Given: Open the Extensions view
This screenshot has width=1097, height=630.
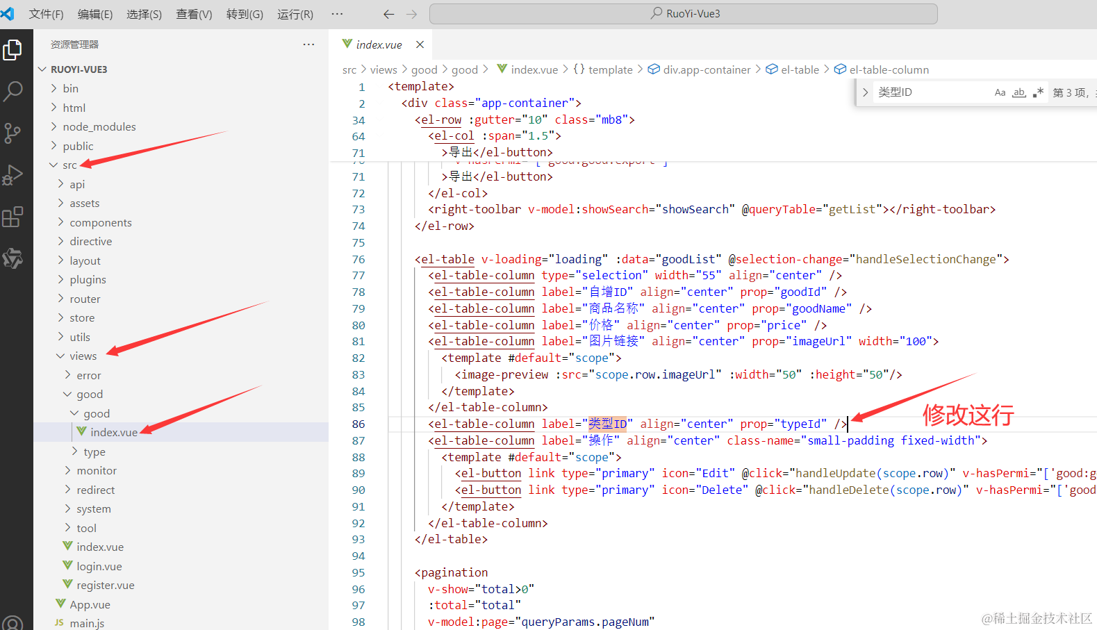Looking at the screenshot, I should tap(13, 217).
